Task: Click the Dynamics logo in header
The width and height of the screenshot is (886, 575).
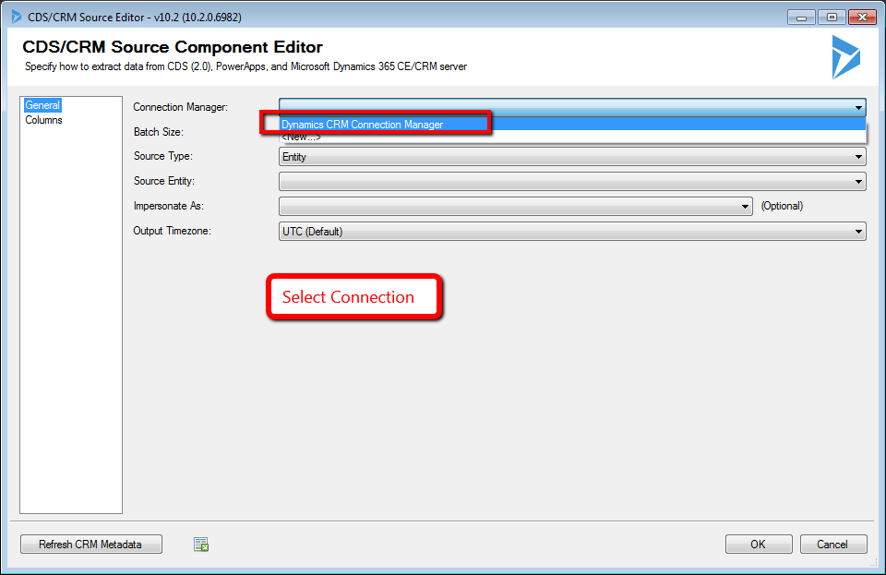Action: click(846, 57)
